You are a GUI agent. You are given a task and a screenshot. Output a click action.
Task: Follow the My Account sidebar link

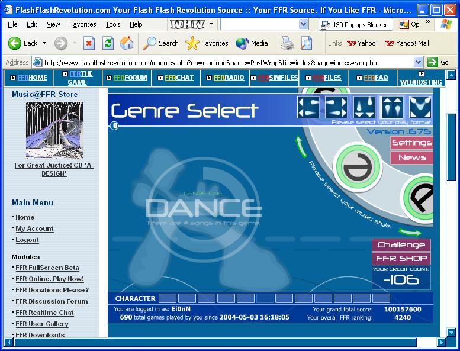click(34, 228)
